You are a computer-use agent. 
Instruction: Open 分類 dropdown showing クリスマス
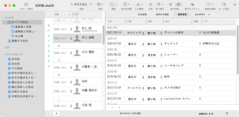pyautogui.click(x=136, y=88)
